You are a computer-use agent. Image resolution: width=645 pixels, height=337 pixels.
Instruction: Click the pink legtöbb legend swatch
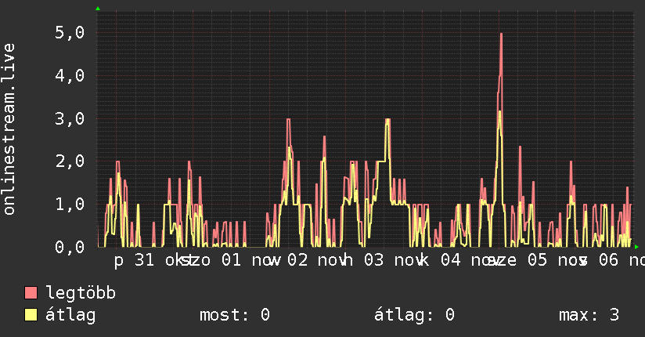[x=31, y=292]
